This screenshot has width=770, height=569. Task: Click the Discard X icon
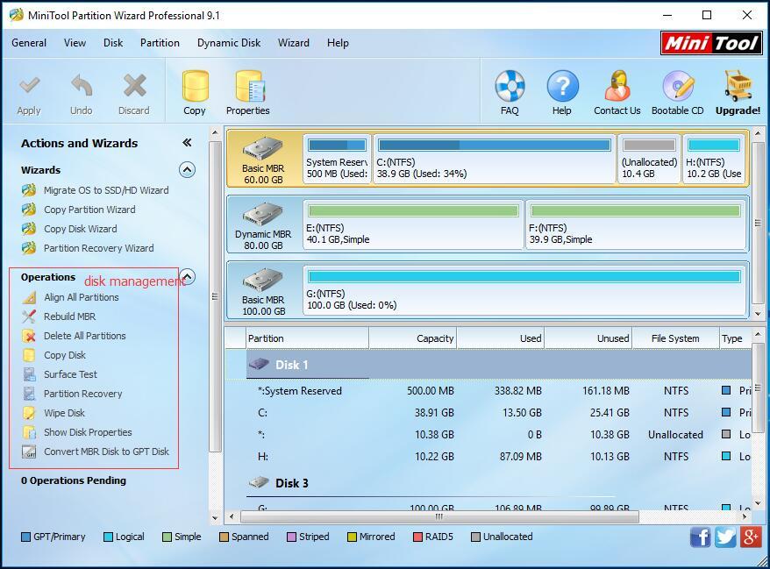click(x=134, y=85)
